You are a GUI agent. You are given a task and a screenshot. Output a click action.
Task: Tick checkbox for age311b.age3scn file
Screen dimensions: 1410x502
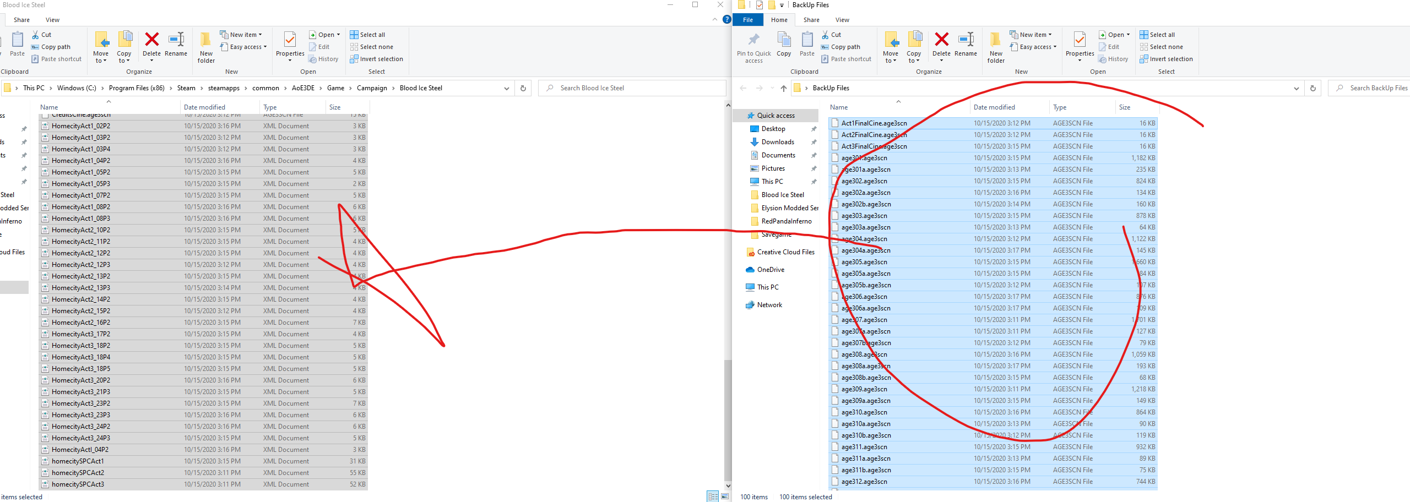click(x=835, y=470)
